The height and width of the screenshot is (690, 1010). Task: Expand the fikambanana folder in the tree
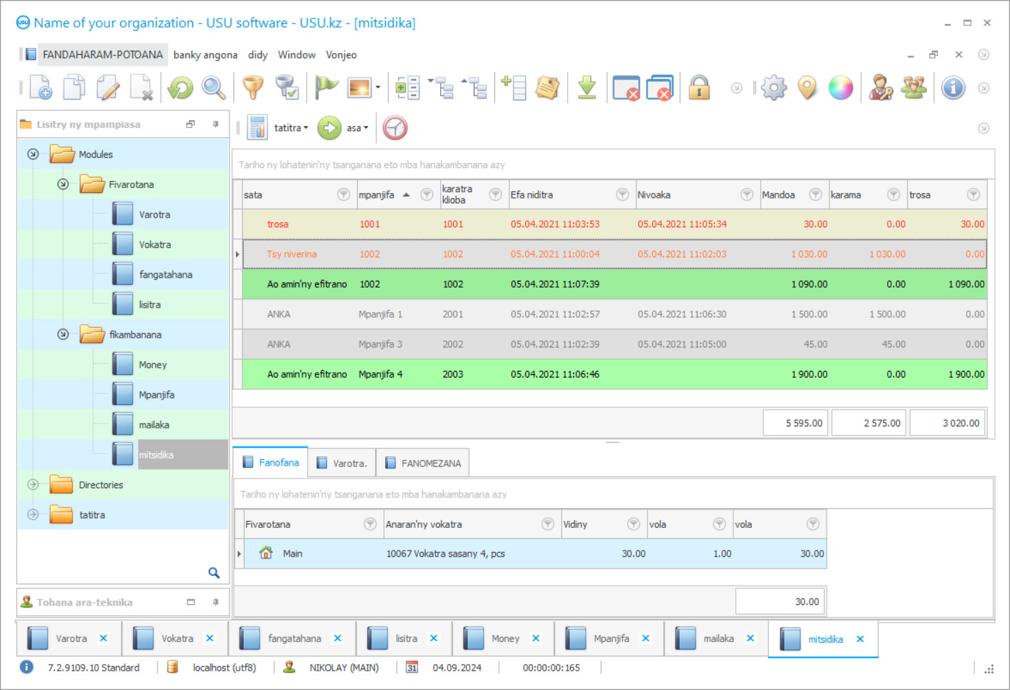coord(62,334)
